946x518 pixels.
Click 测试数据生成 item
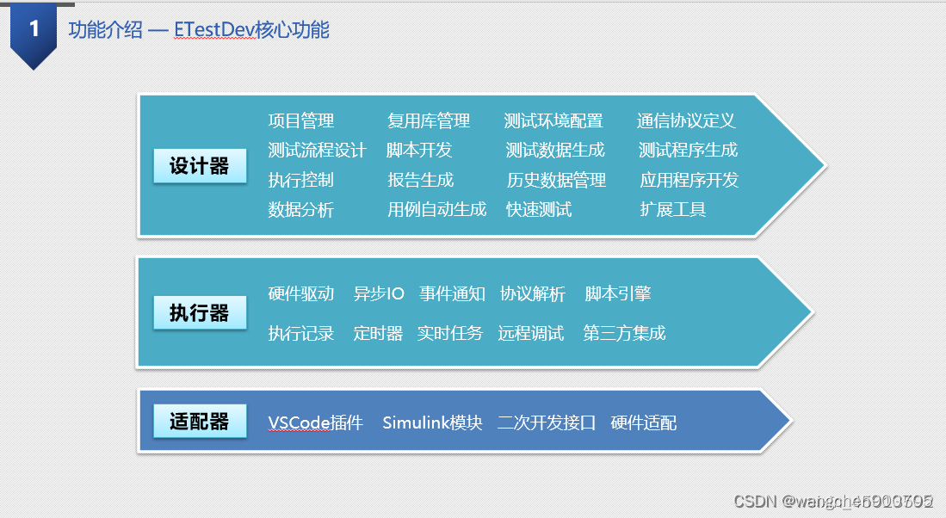click(x=555, y=151)
